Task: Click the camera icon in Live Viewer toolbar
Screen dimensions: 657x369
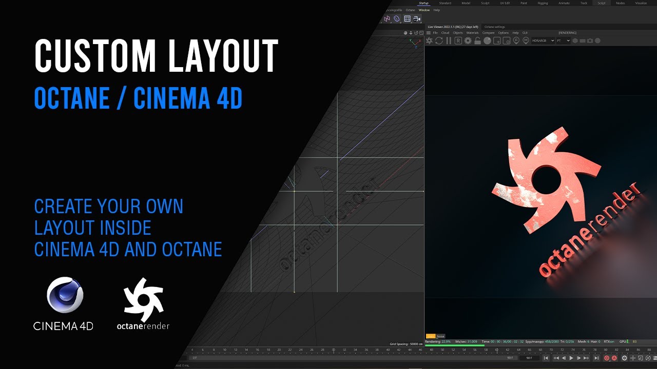Action: coord(590,40)
